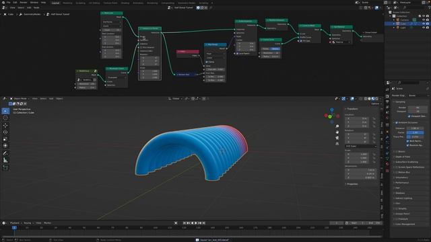The width and height of the screenshot is (431, 242).
Task: Click the green Y axis on navigation gizmo
Action: point(330,116)
